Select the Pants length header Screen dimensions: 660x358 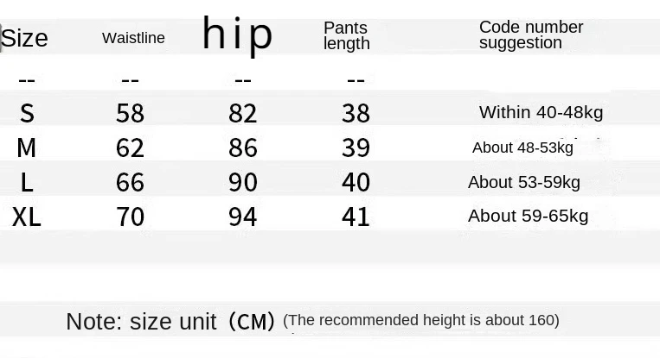[347, 36]
